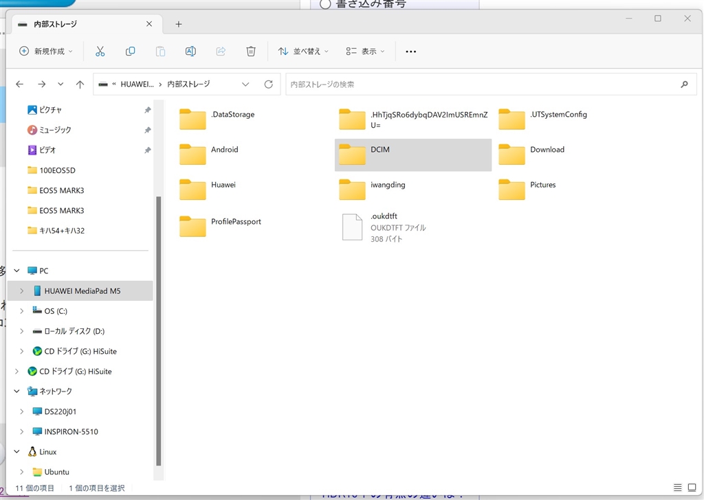Open the 新規作成 dropdown
This screenshot has height=500, width=704.
click(46, 51)
